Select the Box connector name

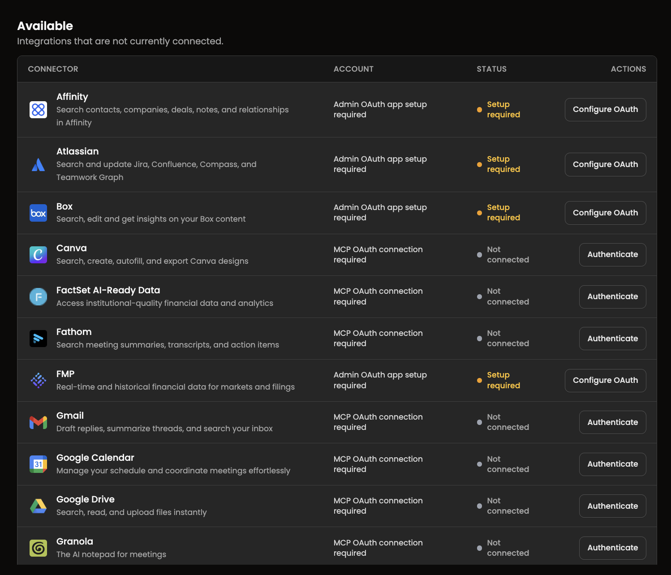(65, 206)
